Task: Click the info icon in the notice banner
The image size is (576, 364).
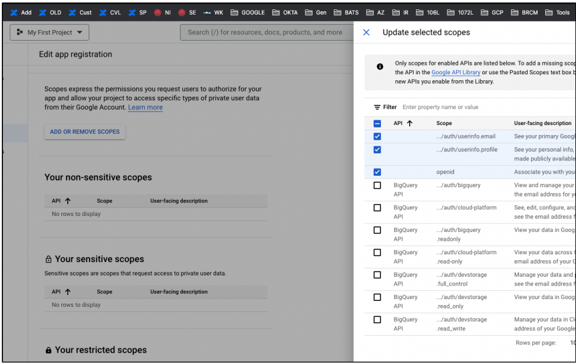Action: 380,67
